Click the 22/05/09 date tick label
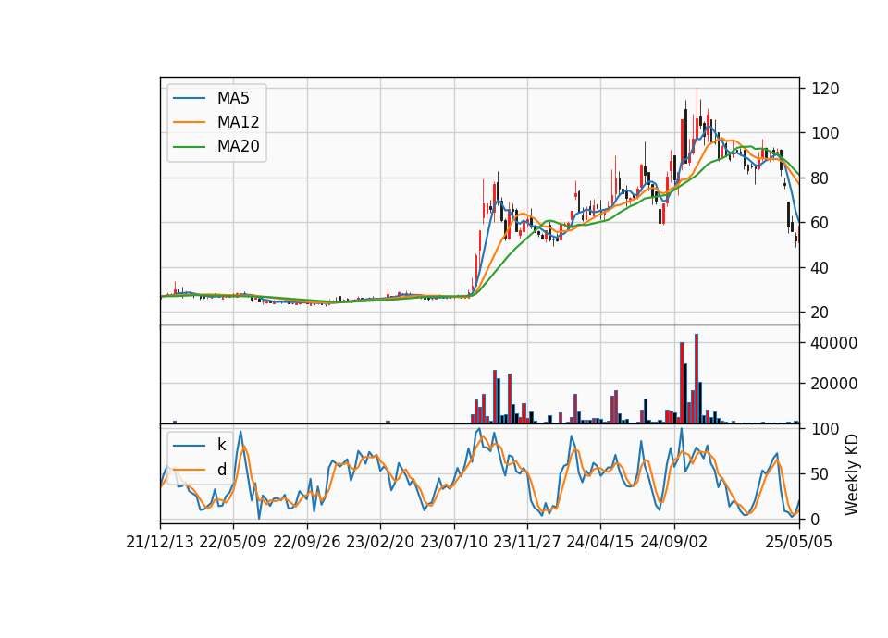 click(233, 542)
